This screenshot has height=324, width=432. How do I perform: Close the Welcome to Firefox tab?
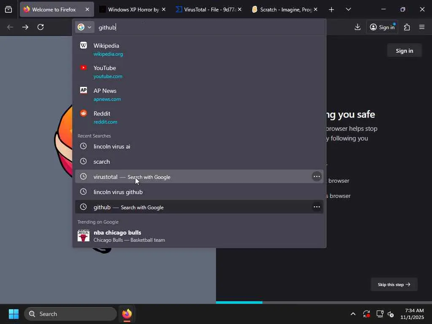click(87, 9)
